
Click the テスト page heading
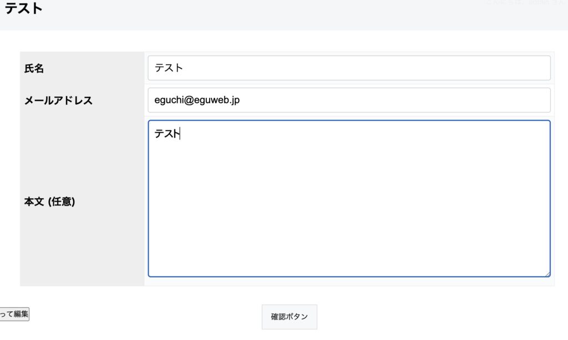24,9
